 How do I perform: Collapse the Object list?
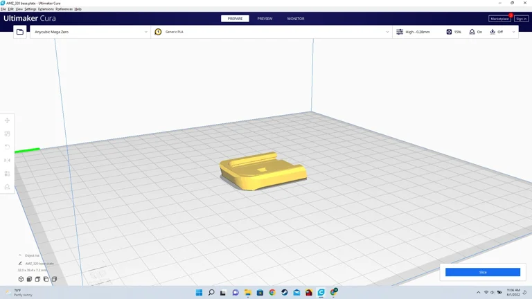coord(20,255)
